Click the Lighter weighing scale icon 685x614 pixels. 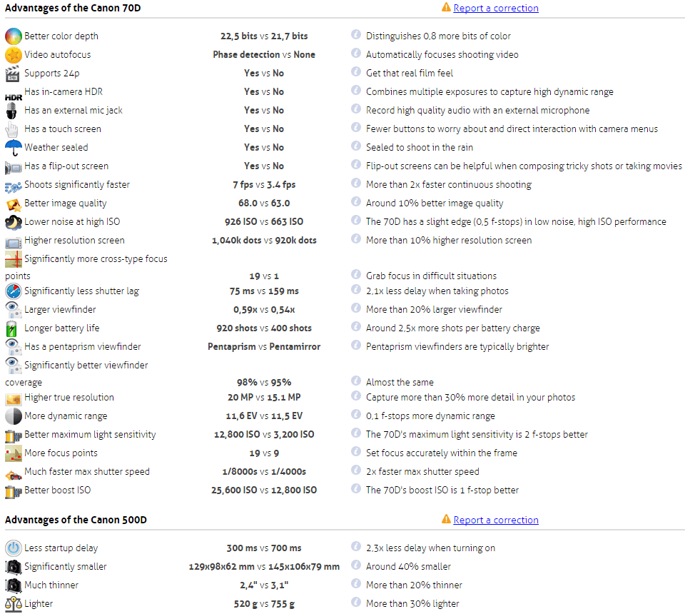(14, 603)
